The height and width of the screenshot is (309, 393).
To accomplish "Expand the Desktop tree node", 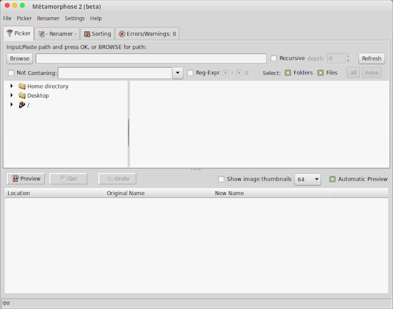I will pyautogui.click(x=12, y=95).
